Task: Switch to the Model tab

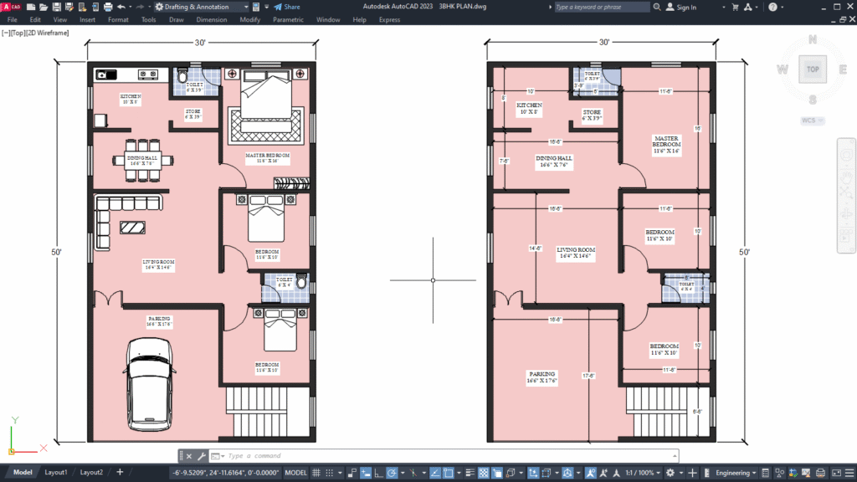Action: 23,472
